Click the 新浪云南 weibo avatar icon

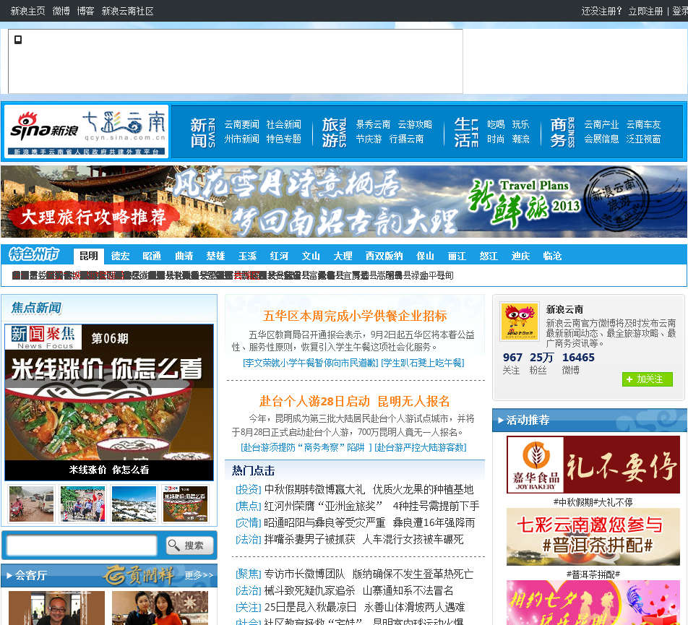(520, 322)
